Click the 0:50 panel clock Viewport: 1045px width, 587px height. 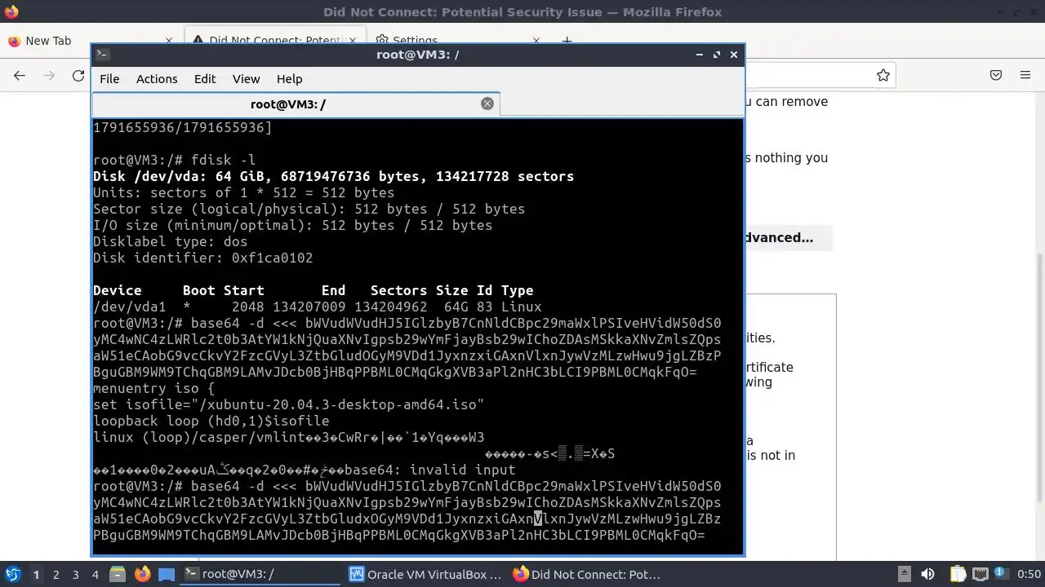pyautogui.click(x=1029, y=574)
